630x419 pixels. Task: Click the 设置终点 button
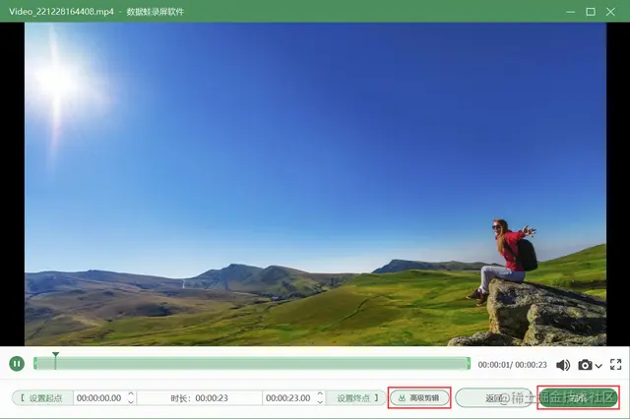356,397
